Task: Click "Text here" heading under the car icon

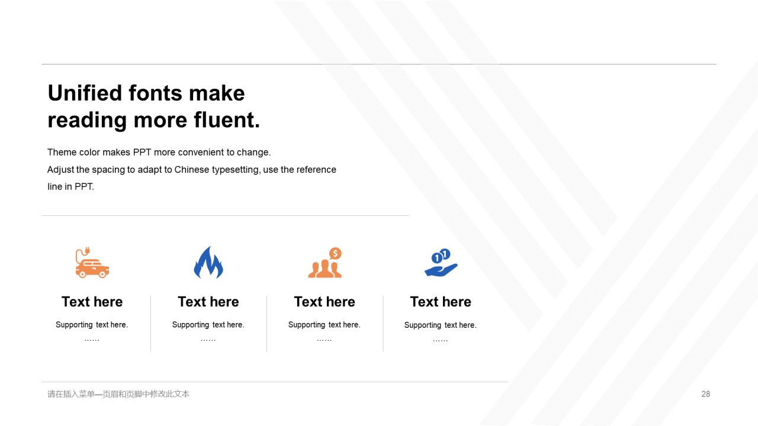Action: [x=92, y=302]
